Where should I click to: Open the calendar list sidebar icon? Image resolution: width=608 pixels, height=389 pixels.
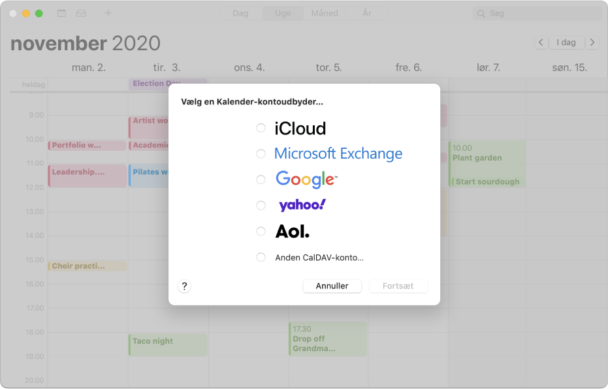[x=61, y=14]
